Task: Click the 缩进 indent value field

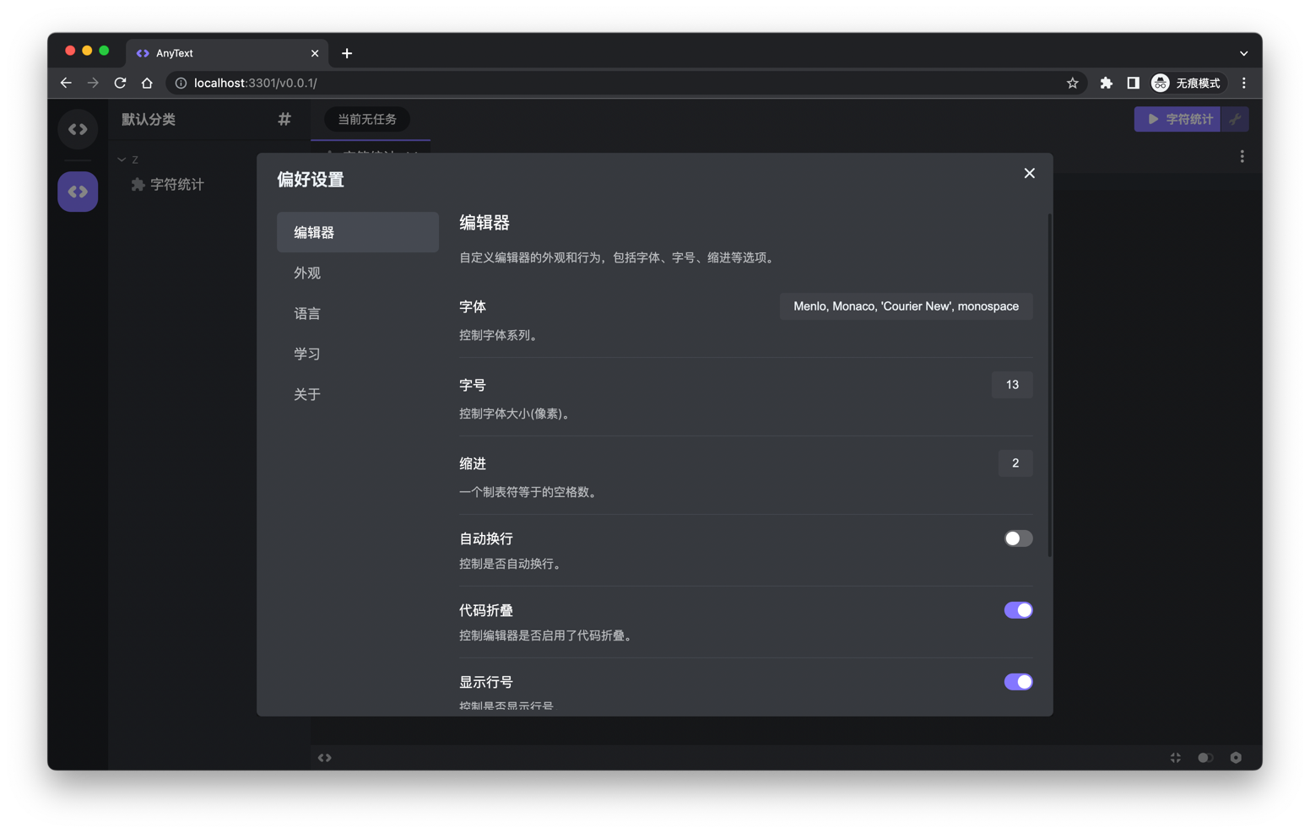Action: pyautogui.click(x=1015, y=463)
